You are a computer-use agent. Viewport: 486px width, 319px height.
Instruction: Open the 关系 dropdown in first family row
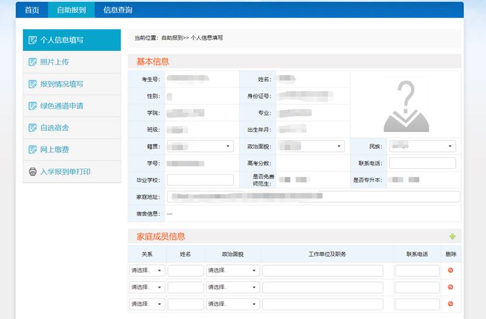[148, 271]
